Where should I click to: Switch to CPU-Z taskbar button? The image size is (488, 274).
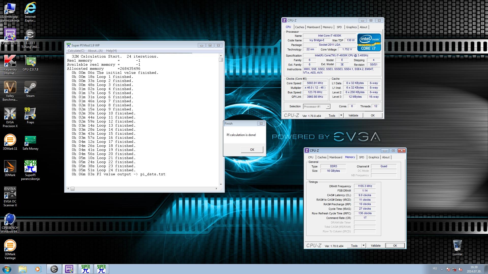tap(69, 269)
